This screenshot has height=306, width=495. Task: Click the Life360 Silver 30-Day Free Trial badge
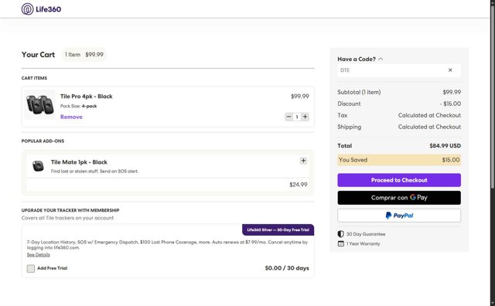coord(278,229)
